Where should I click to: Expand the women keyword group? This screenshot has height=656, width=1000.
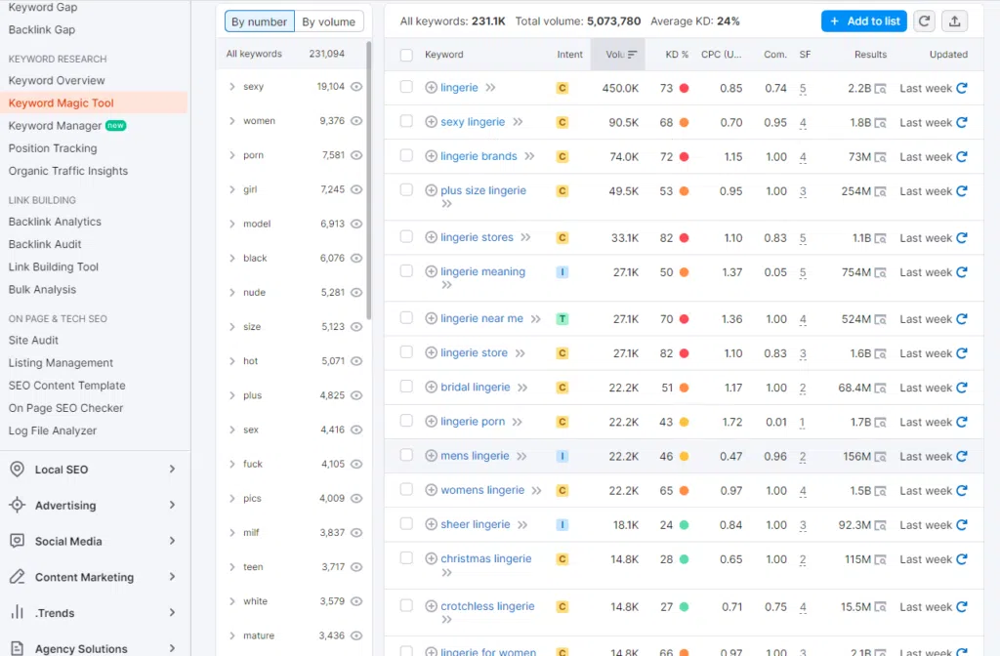232,120
